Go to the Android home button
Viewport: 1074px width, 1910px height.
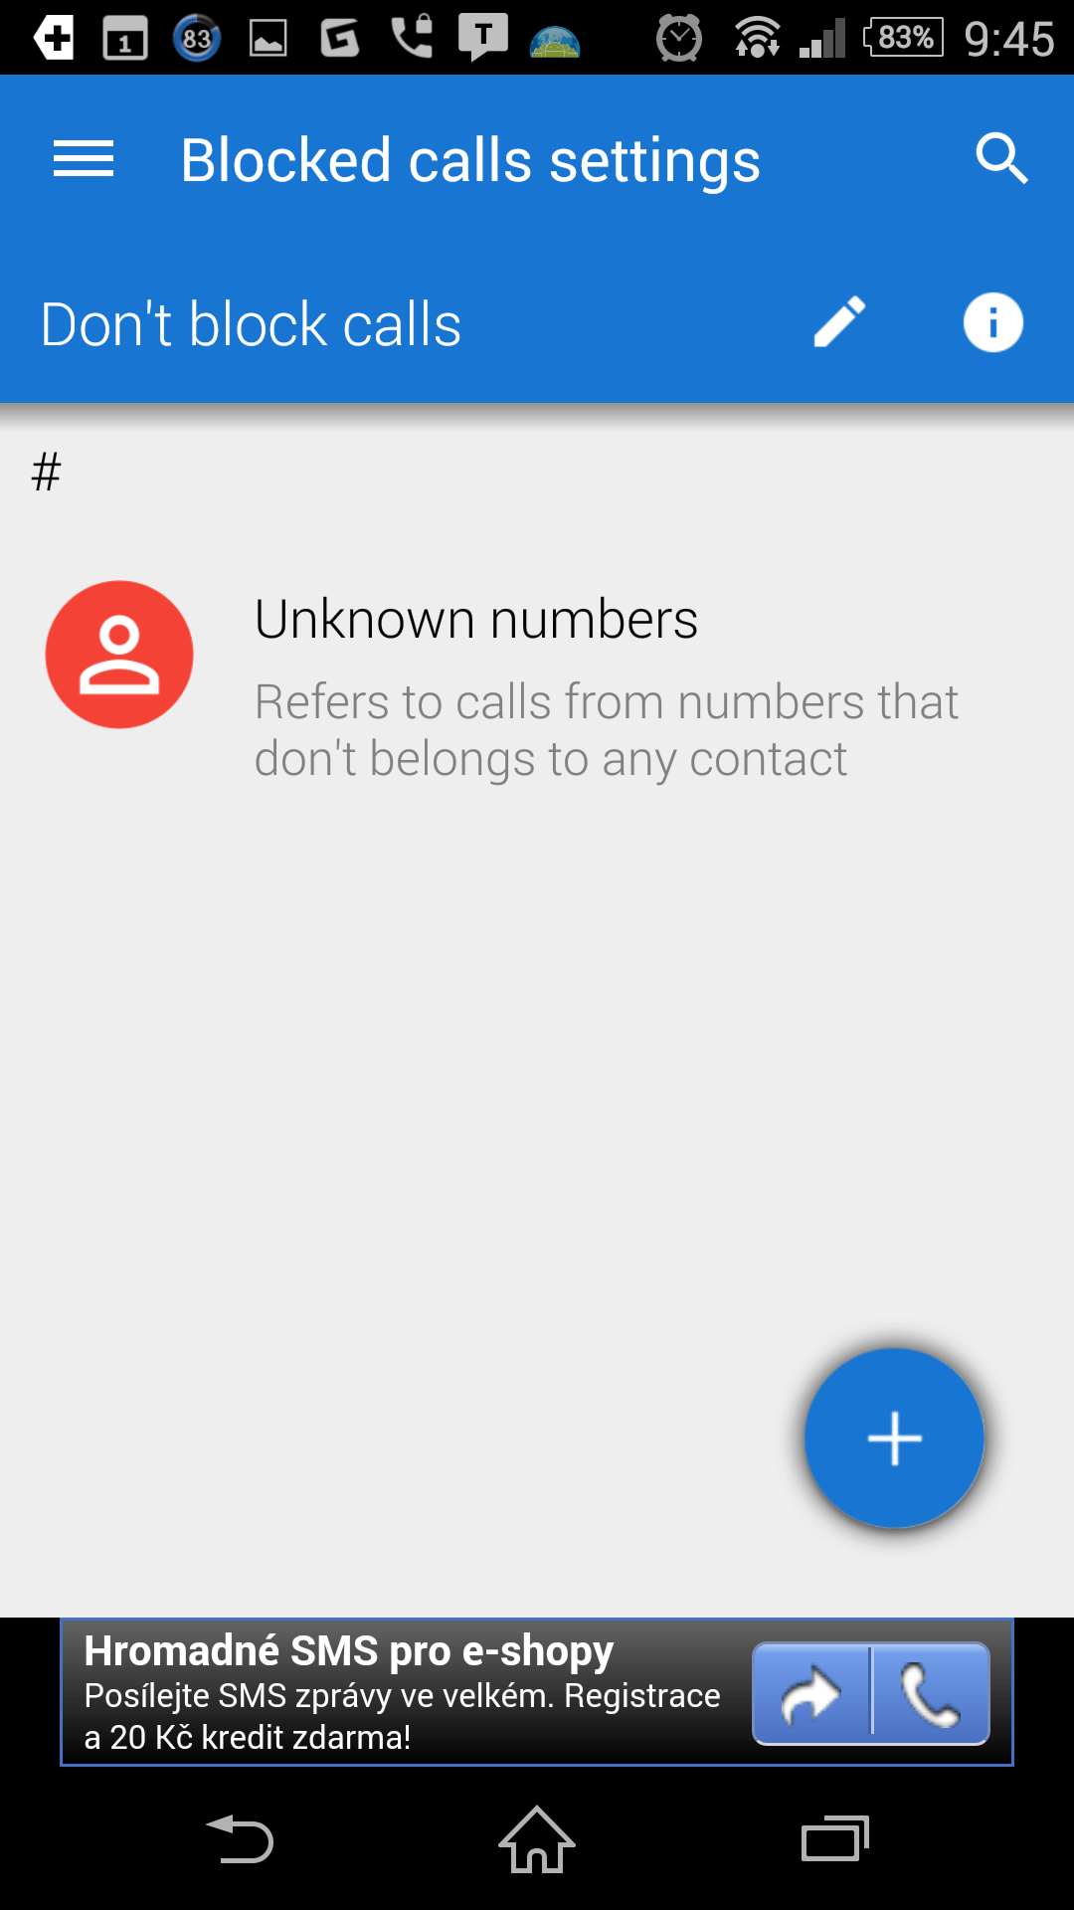537,1839
